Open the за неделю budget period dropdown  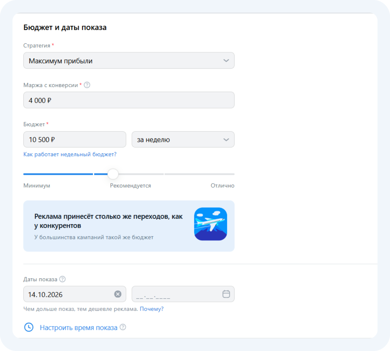pos(183,140)
